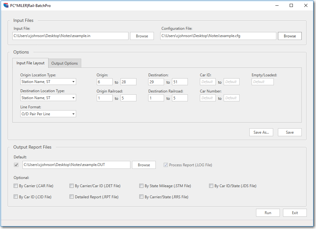The width and height of the screenshot is (316, 229).
Task: Browse for the Input File
Action: 142,36
